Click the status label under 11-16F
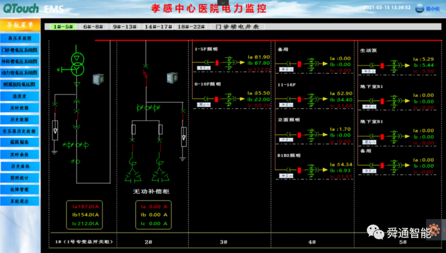446x253 pixels. pos(286,105)
